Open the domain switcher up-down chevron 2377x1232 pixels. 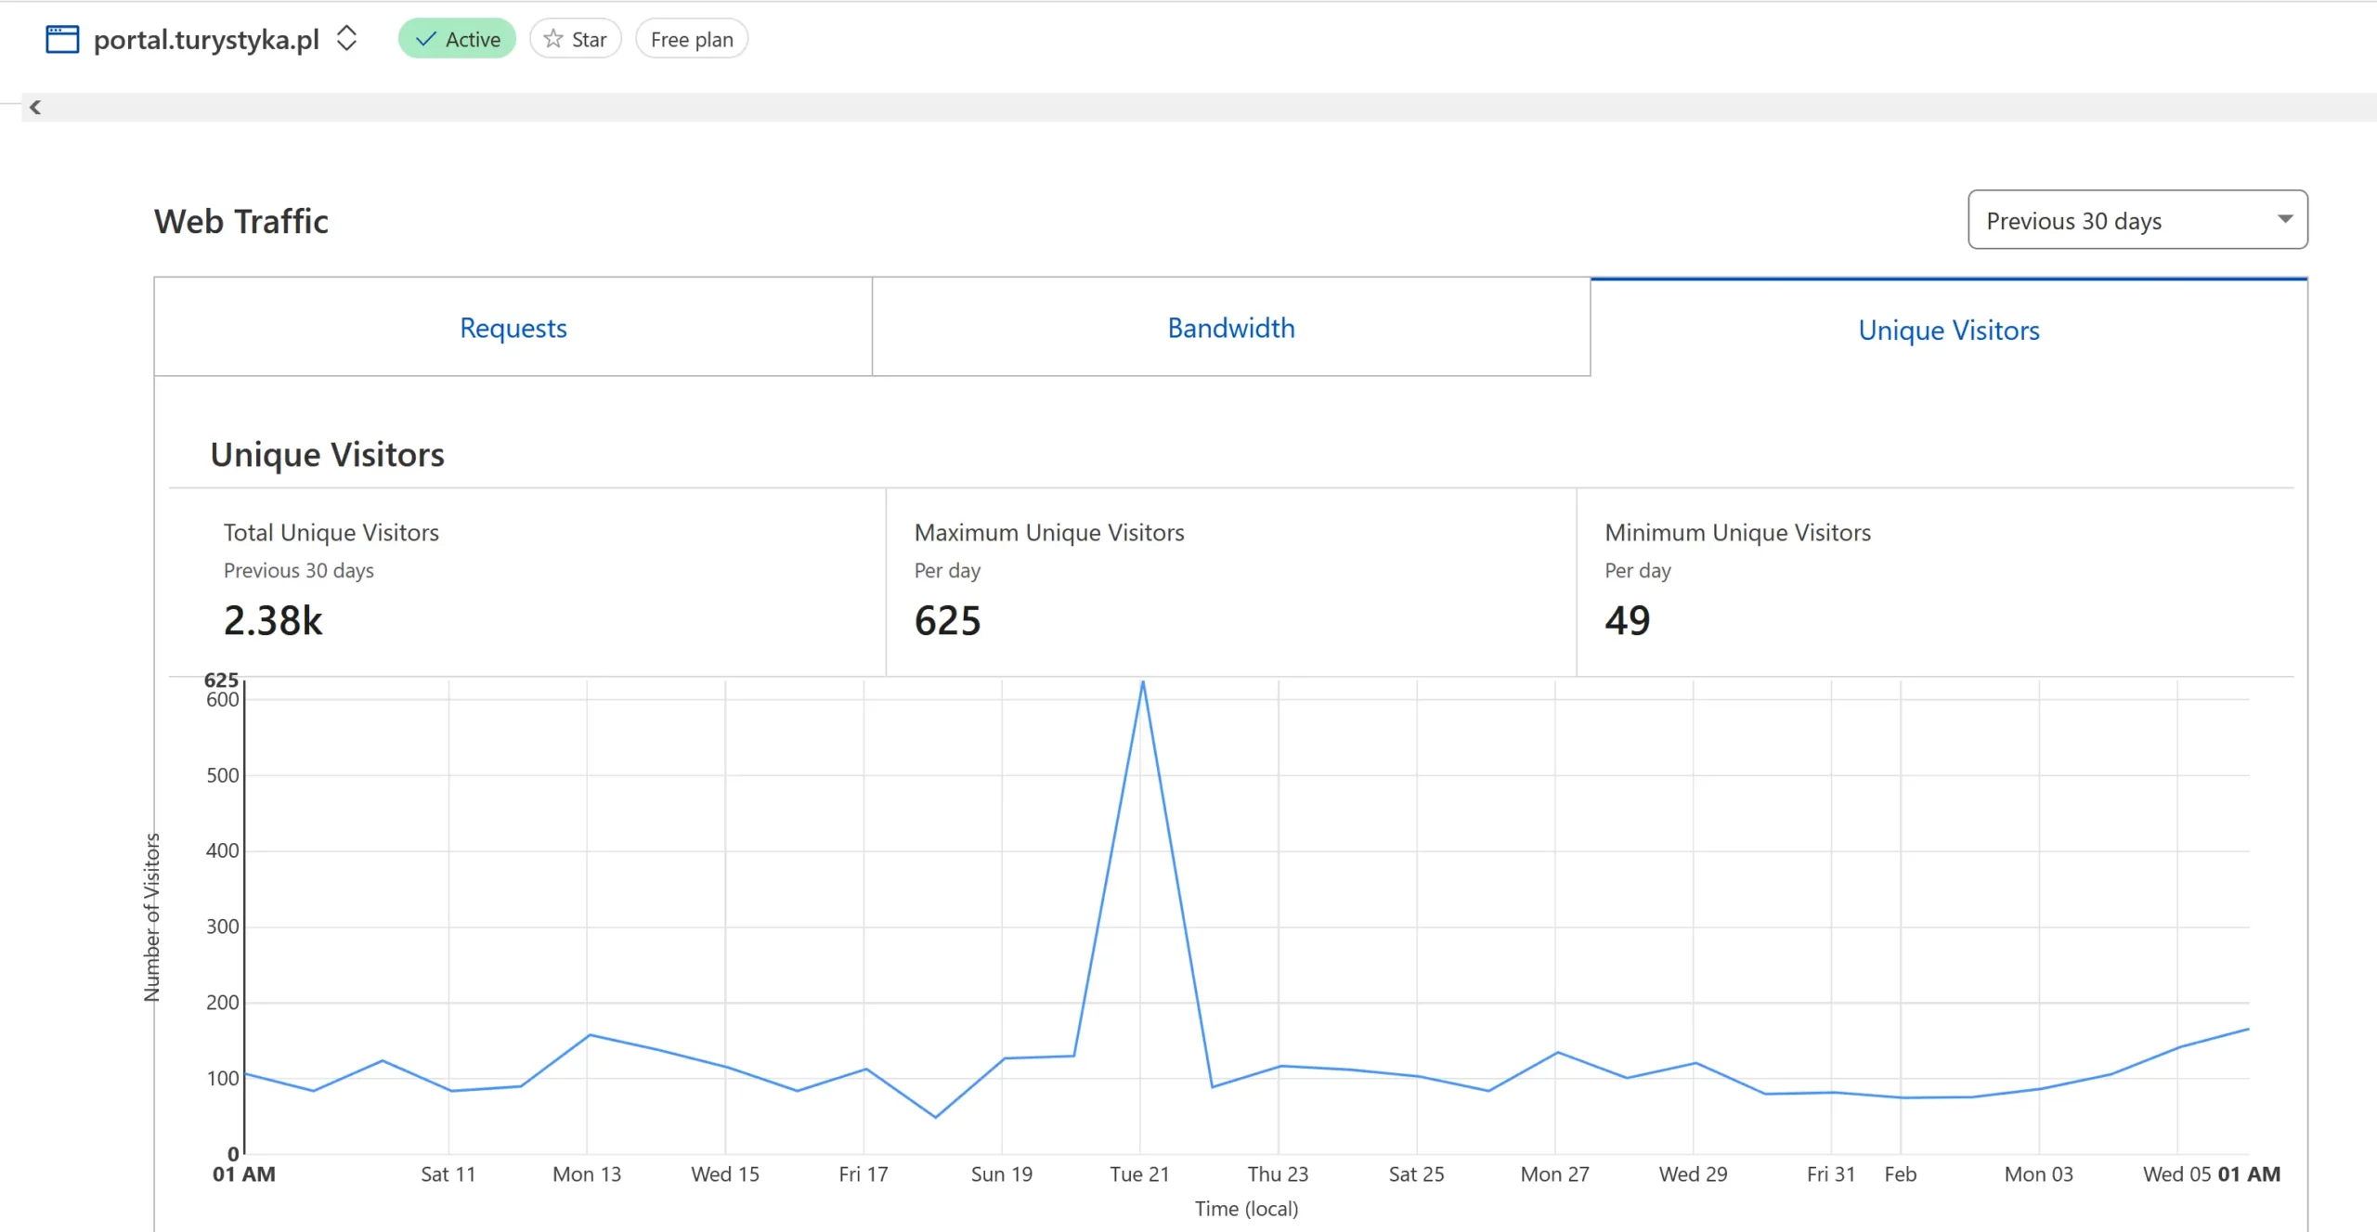[346, 39]
